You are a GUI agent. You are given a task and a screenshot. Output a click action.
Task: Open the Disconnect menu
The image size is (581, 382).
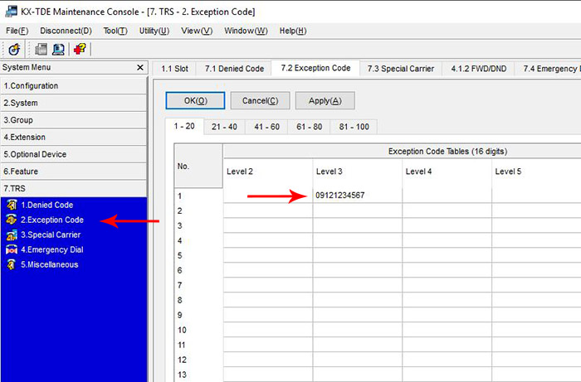(66, 31)
